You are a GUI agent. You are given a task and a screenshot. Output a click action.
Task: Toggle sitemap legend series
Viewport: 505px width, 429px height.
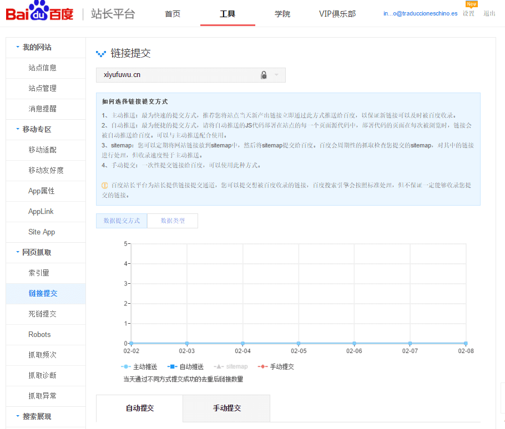point(231,366)
